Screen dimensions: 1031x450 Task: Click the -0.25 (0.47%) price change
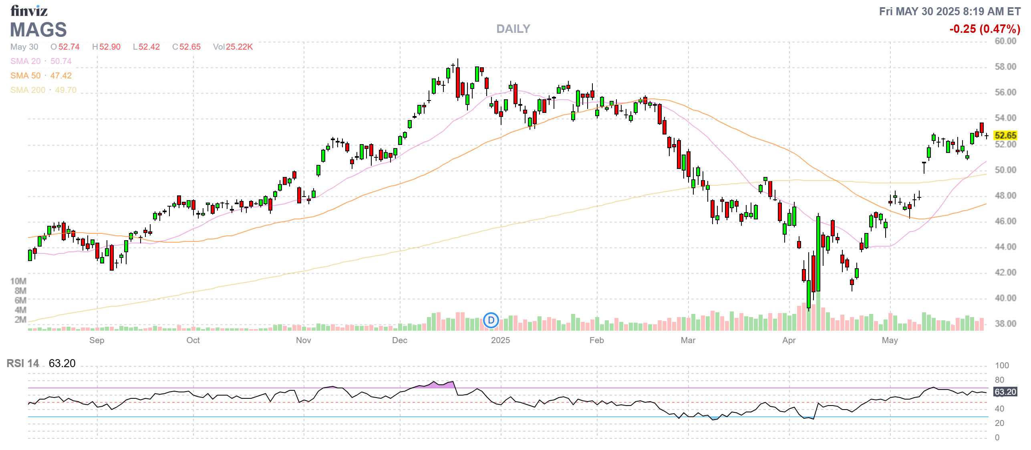coord(985,29)
